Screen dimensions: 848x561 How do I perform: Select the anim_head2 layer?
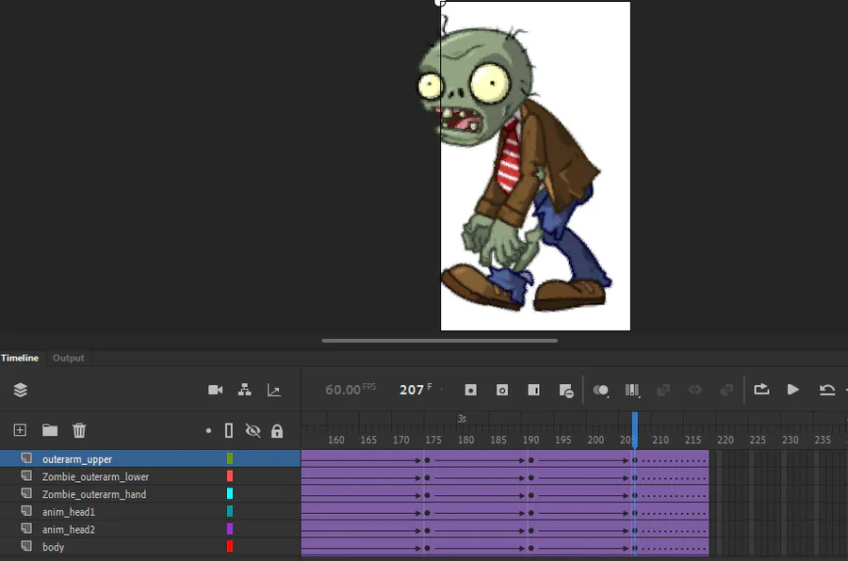pyautogui.click(x=151, y=529)
